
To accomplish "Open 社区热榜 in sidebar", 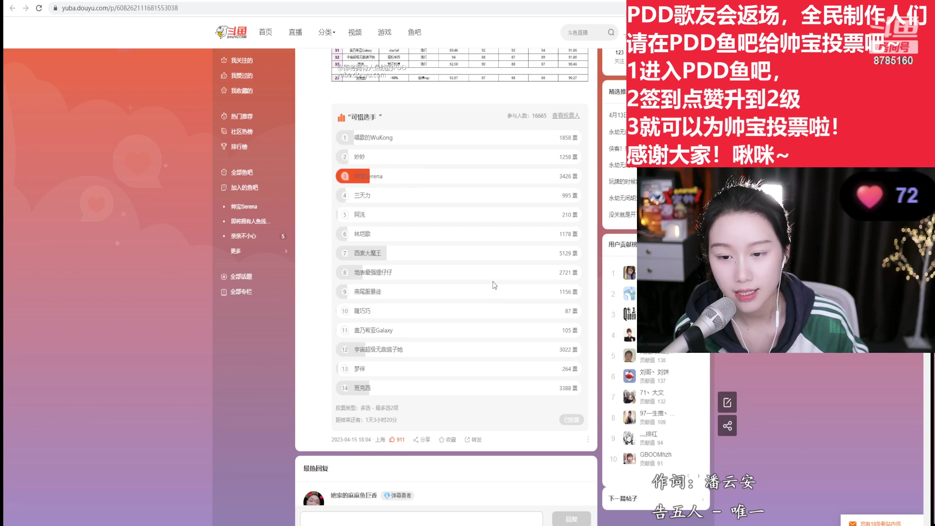I will coord(237,131).
